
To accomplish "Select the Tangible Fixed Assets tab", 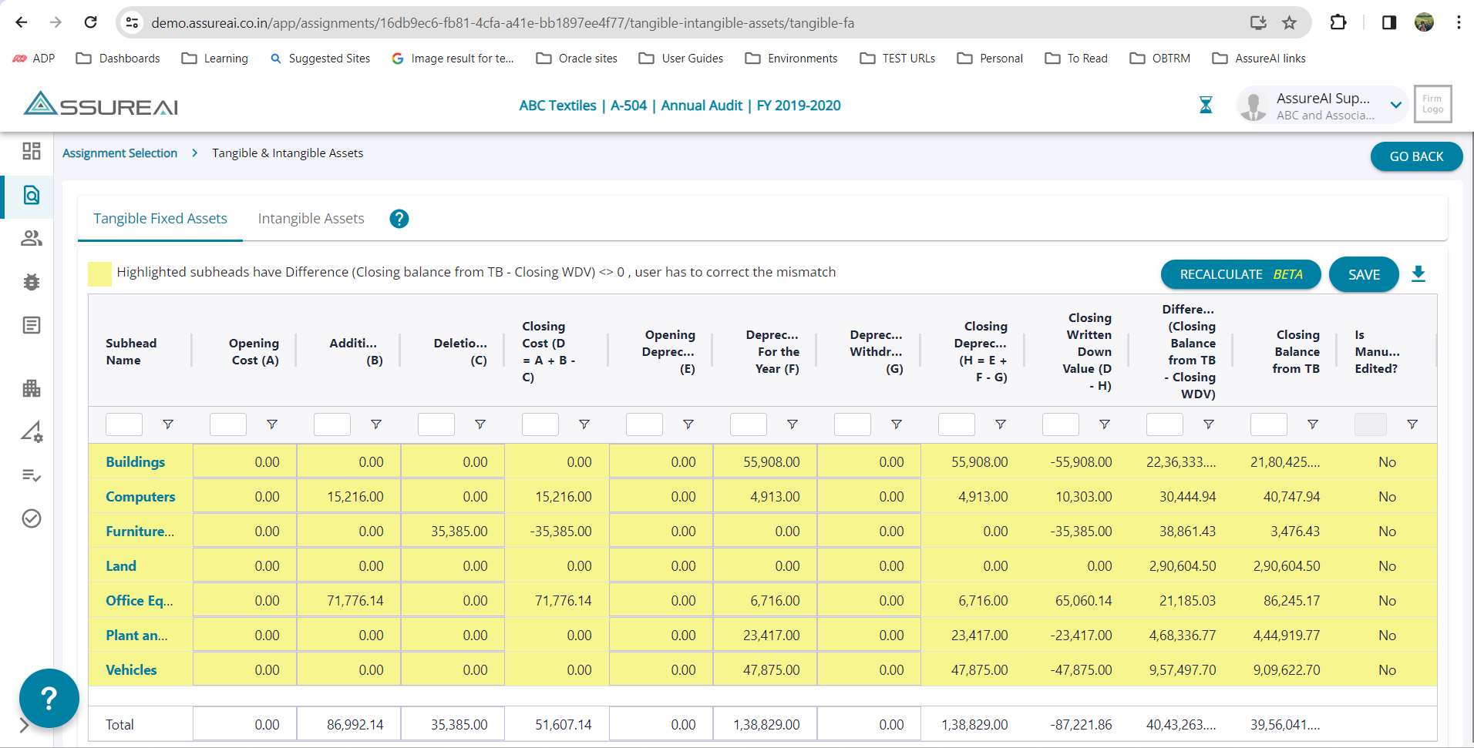I will pos(160,219).
